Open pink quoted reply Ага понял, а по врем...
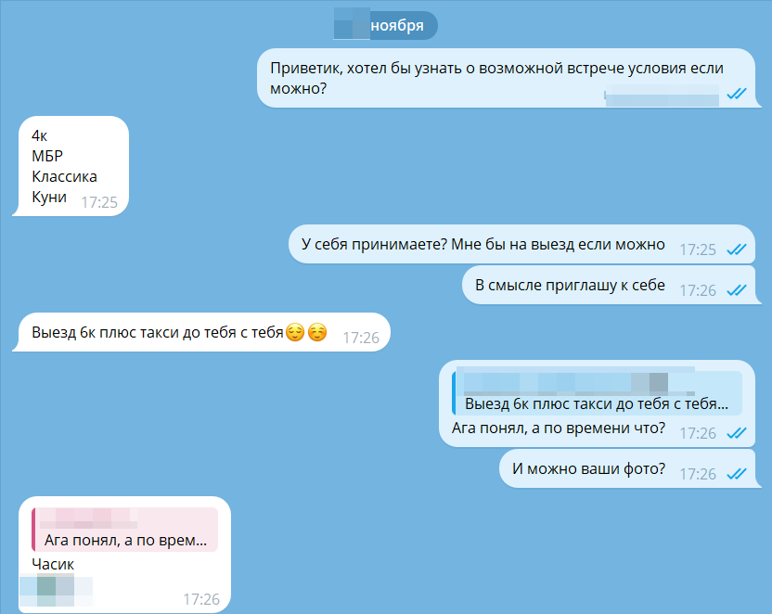 [125, 530]
